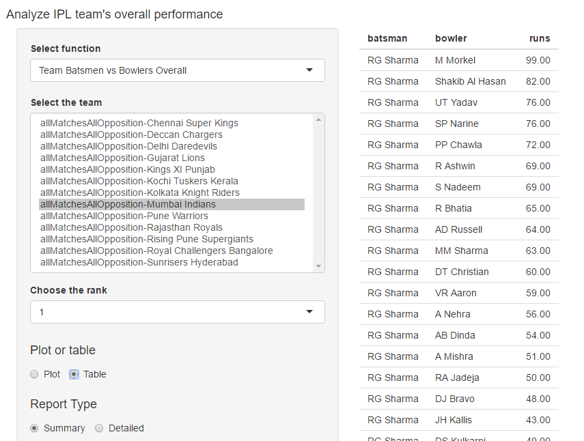Viewport: 584px width, 441px height.
Task: Click the M Morkel table row
Action: tap(458, 60)
